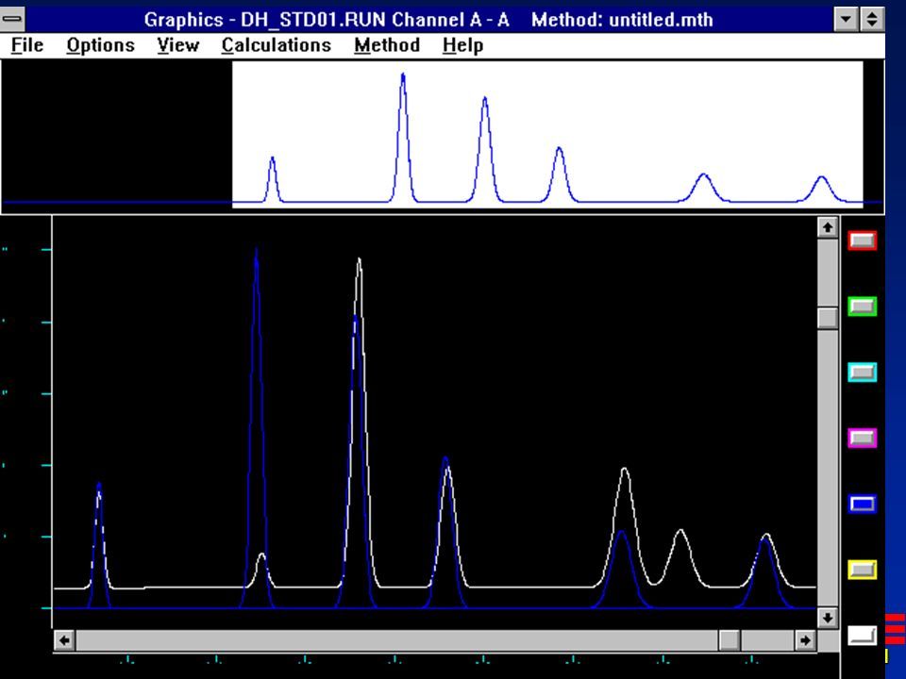This screenshot has height=679, width=906.
Task: Click the horizontal scrollbar right arrow
Action: [805, 639]
